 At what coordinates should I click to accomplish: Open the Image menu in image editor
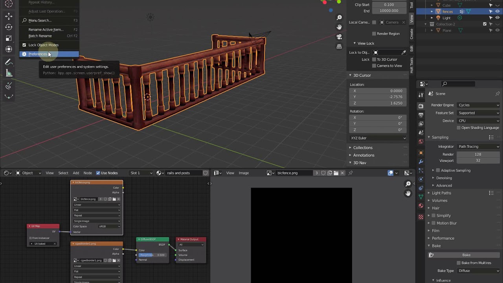click(244, 173)
